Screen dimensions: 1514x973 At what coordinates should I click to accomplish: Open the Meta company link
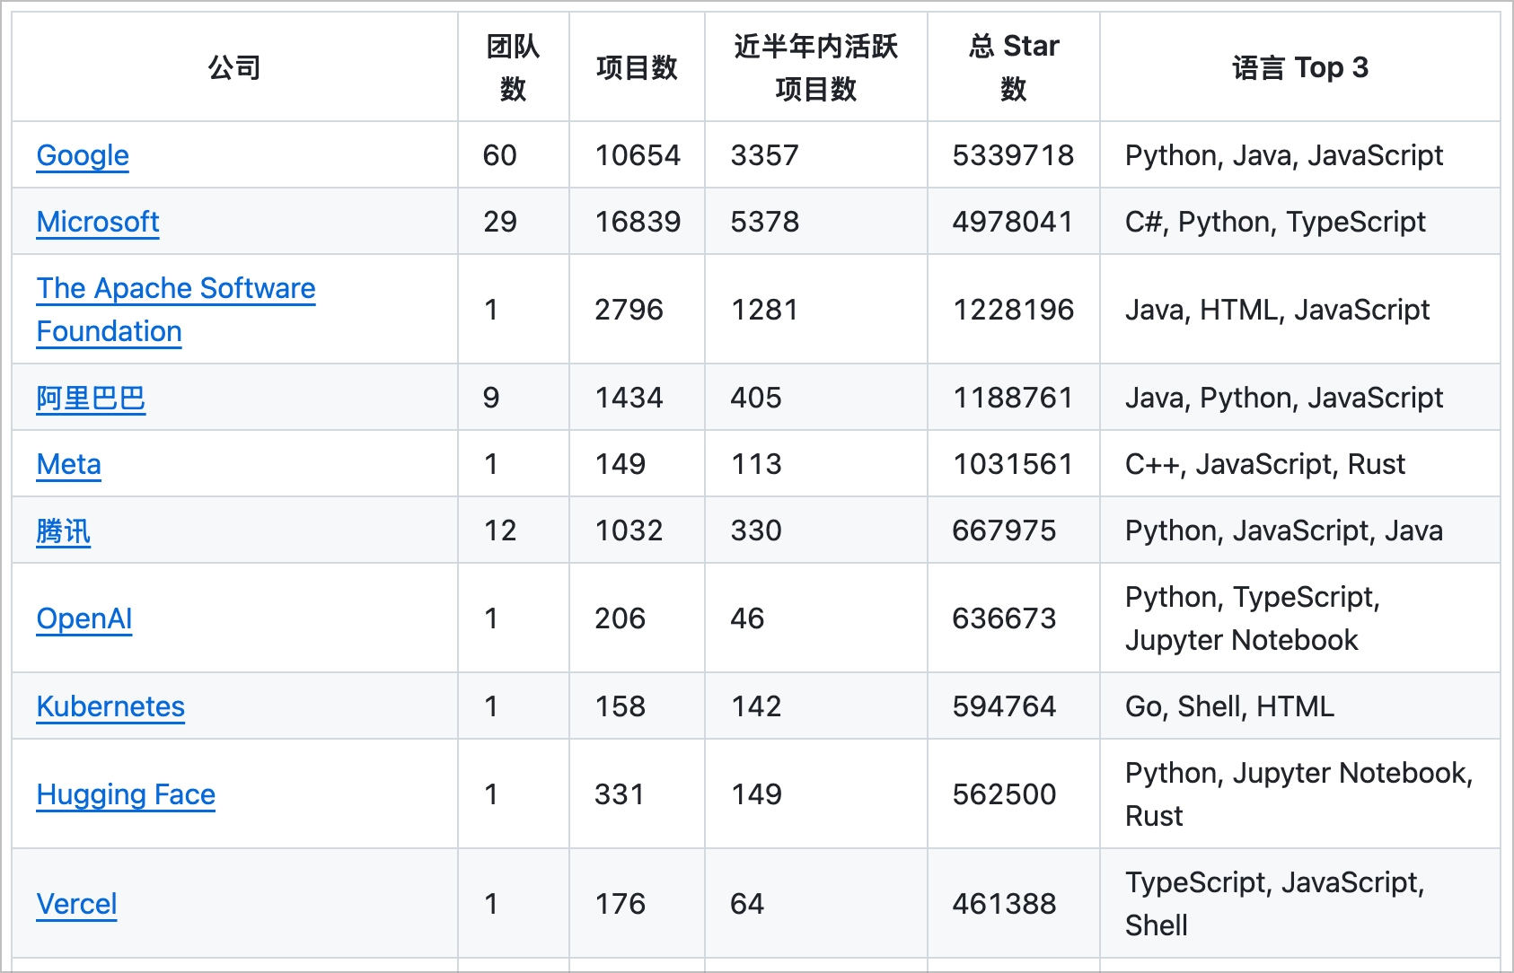click(x=69, y=464)
